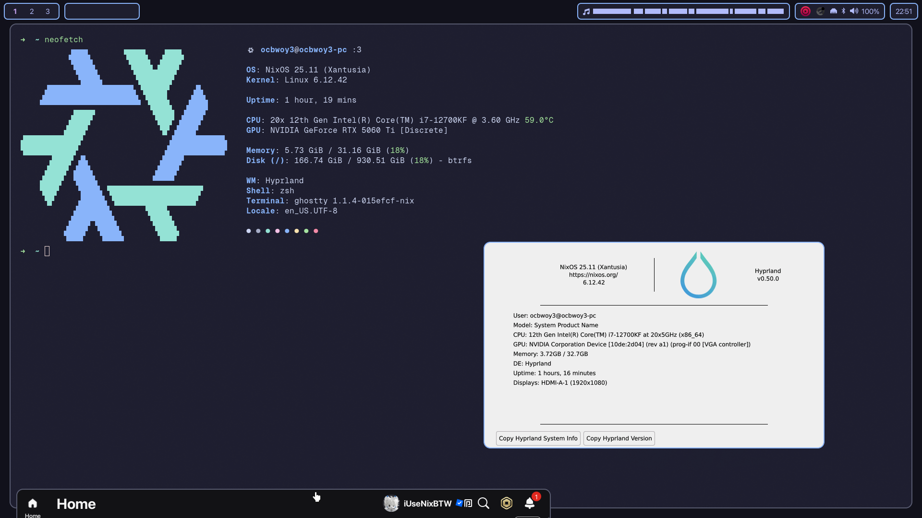This screenshot has width=922, height=518.
Task: Click the ethernet network icon
Action: click(834, 11)
